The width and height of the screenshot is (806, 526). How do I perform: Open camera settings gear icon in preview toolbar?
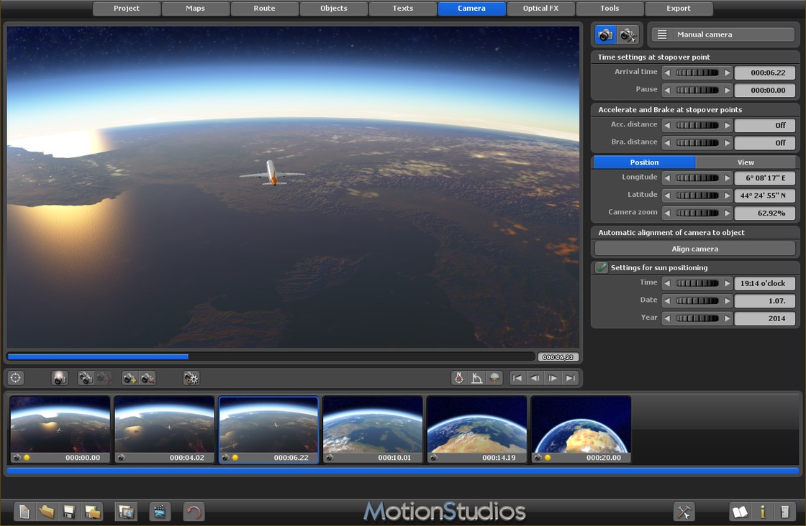191,378
